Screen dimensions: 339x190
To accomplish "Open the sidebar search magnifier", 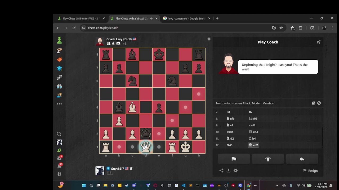I will (x=59, y=134).
